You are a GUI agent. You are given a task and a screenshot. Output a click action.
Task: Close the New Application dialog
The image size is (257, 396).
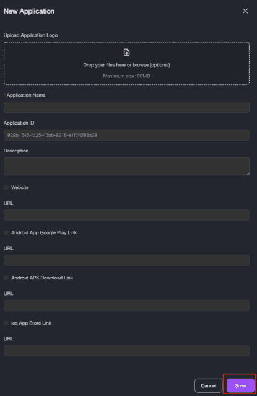coord(245,11)
